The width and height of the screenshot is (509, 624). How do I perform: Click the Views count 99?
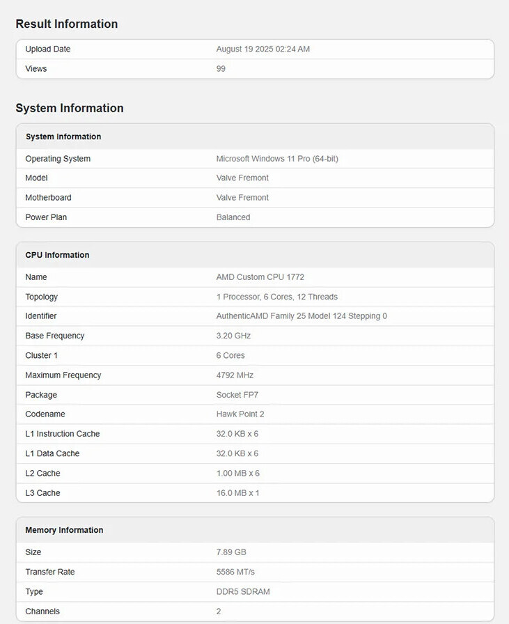click(x=221, y=69)
